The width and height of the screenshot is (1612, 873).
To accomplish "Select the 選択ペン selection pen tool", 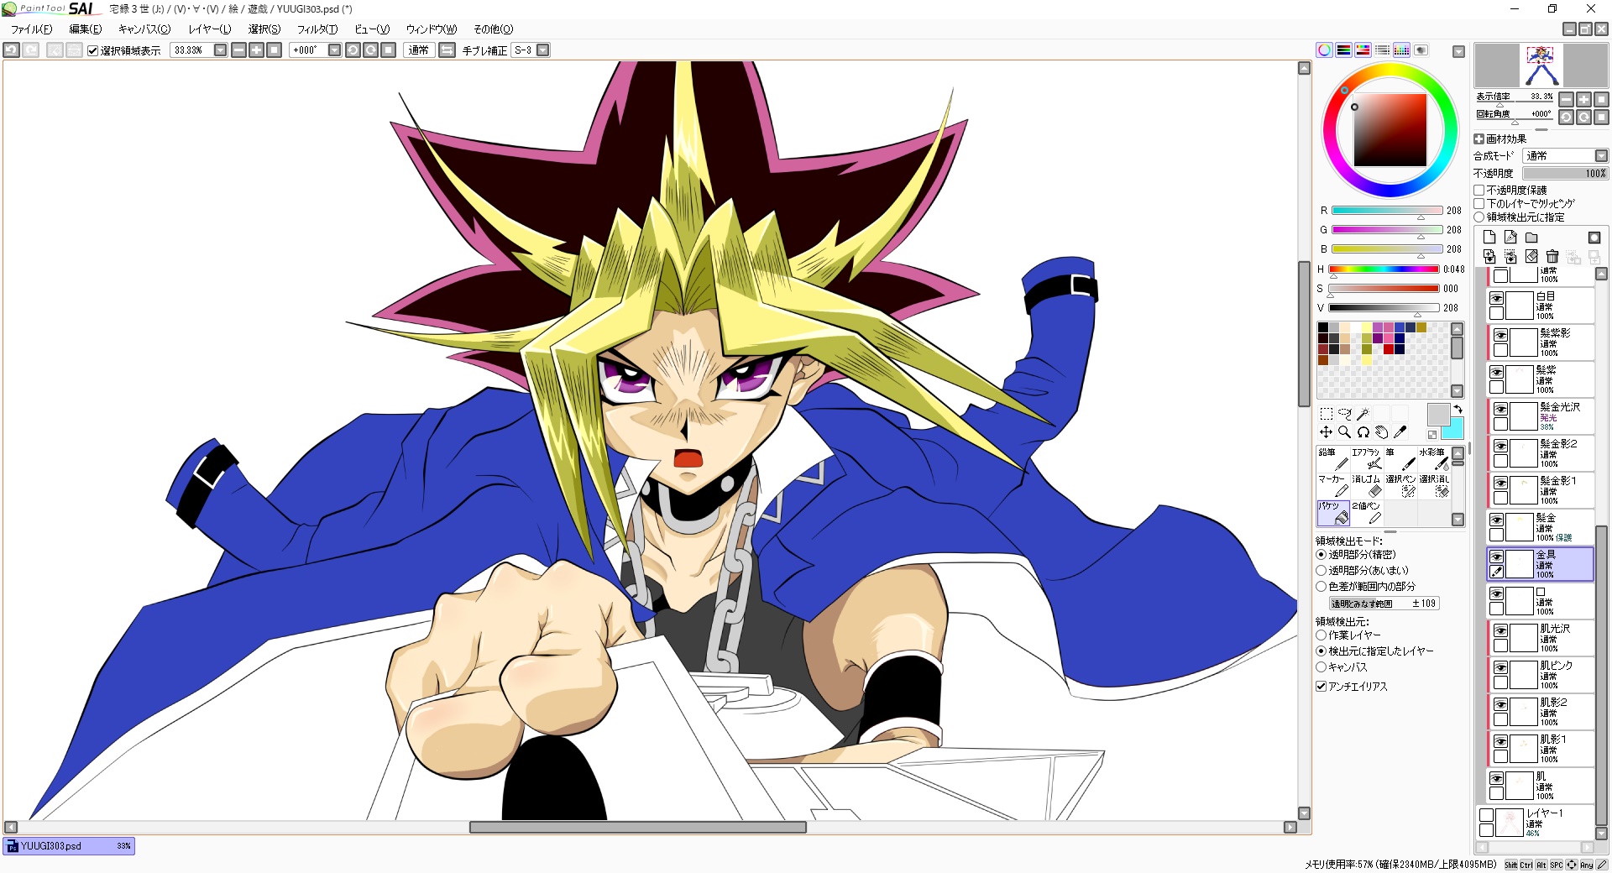I will pos(1400,485).
